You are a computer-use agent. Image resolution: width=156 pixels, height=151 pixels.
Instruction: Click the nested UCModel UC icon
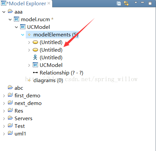(x=35, y=65)
